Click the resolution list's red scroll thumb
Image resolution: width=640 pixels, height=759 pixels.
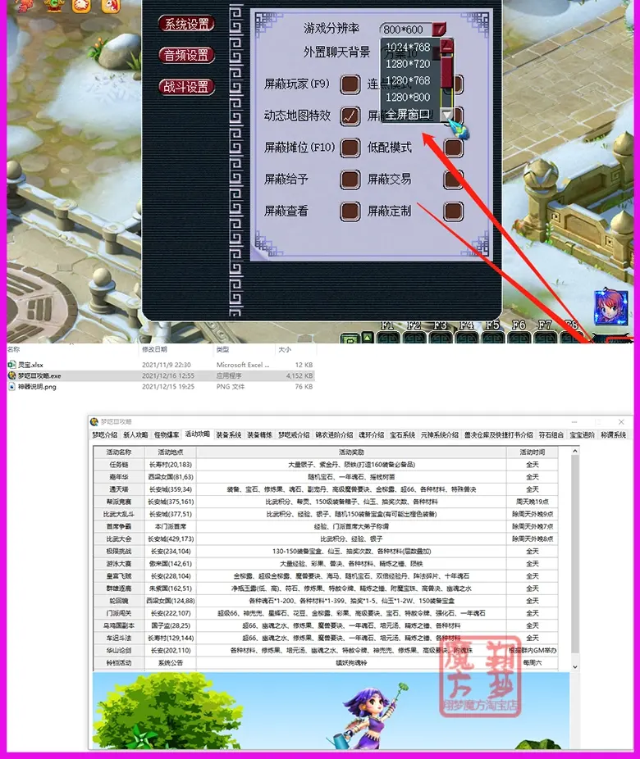coord(446,70)
